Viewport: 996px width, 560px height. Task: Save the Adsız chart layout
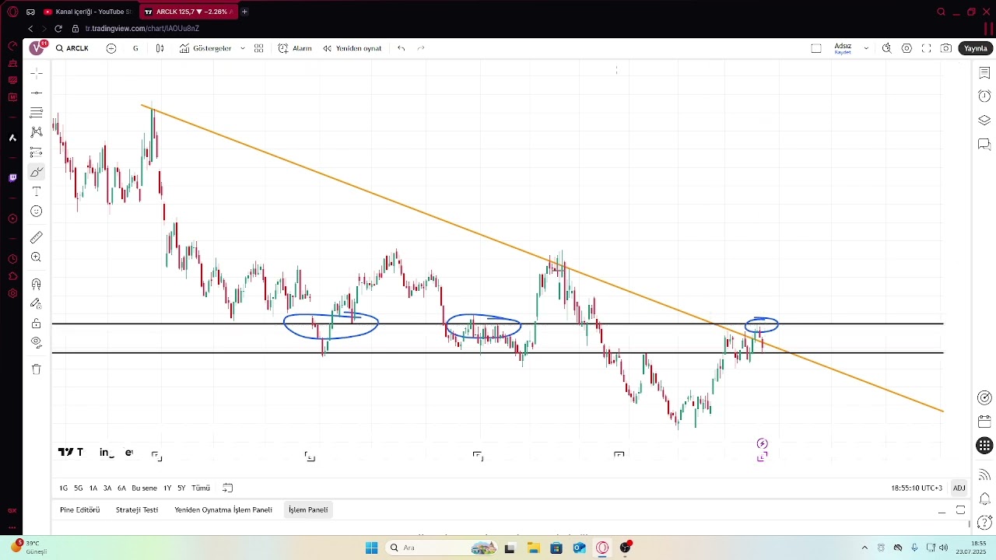coord(843,48)
